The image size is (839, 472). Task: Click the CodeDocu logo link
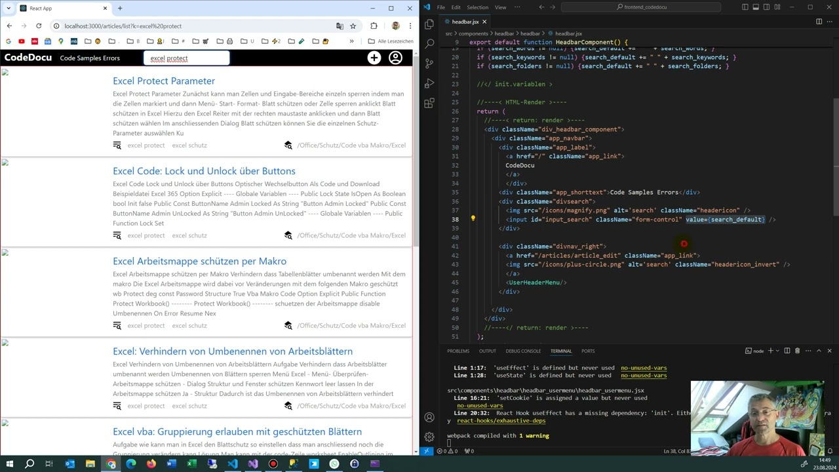(28, 58)
